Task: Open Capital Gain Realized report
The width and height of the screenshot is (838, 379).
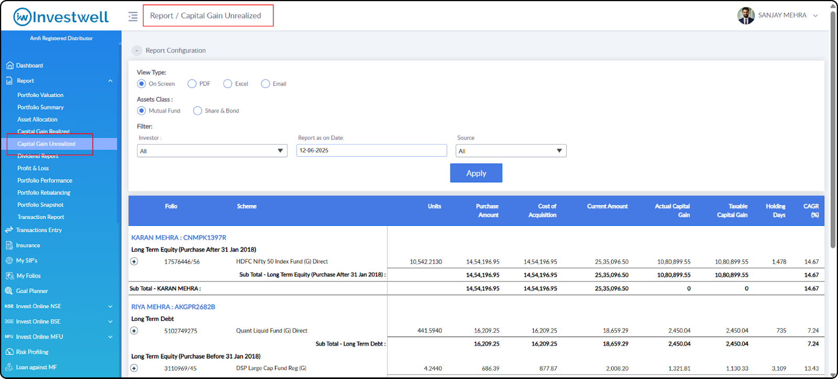Action: pos(43,132)
